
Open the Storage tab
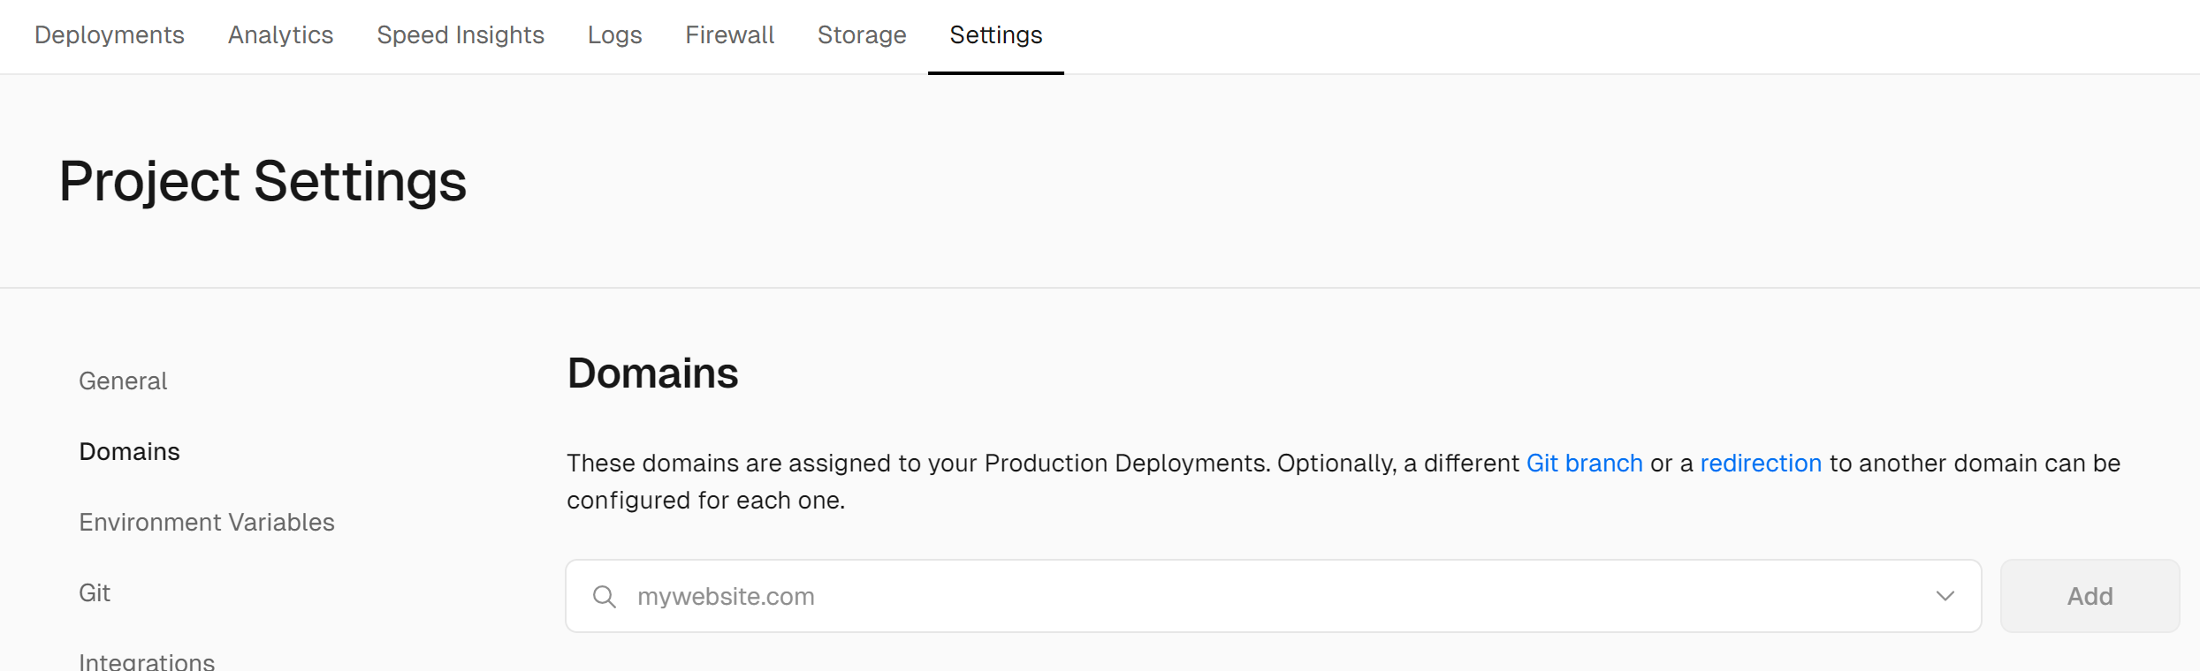[x=861, y=35]
